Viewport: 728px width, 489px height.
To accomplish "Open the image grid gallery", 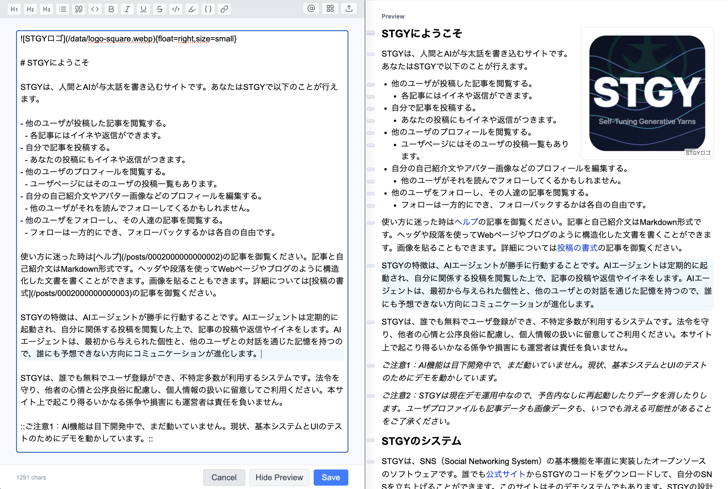I will (330, 9).
